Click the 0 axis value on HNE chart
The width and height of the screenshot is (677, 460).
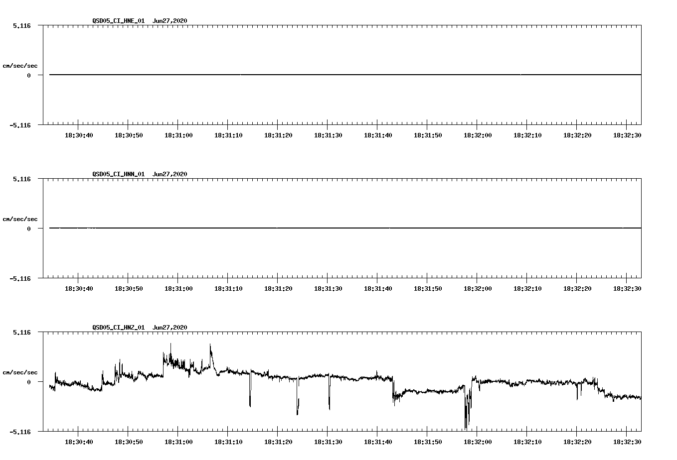tap(29, 75)
